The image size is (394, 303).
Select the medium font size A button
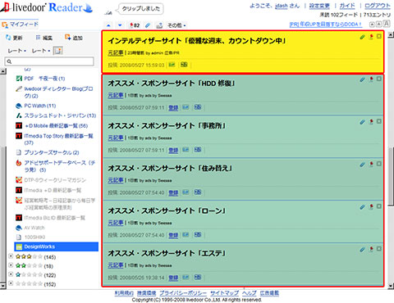point(378,25)
